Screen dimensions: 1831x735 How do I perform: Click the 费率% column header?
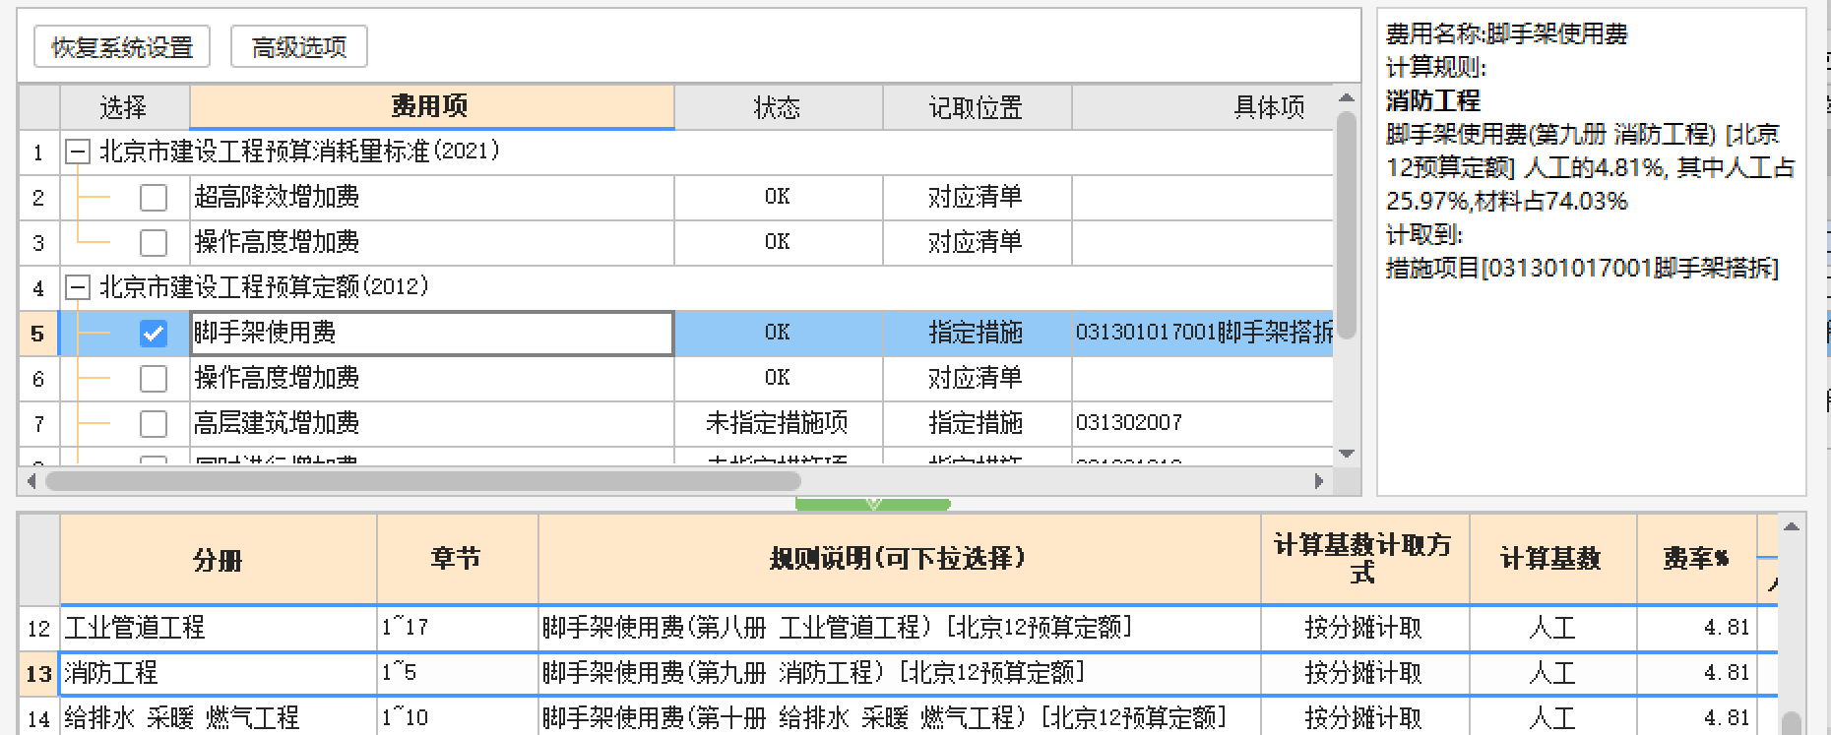(1696, 559)
